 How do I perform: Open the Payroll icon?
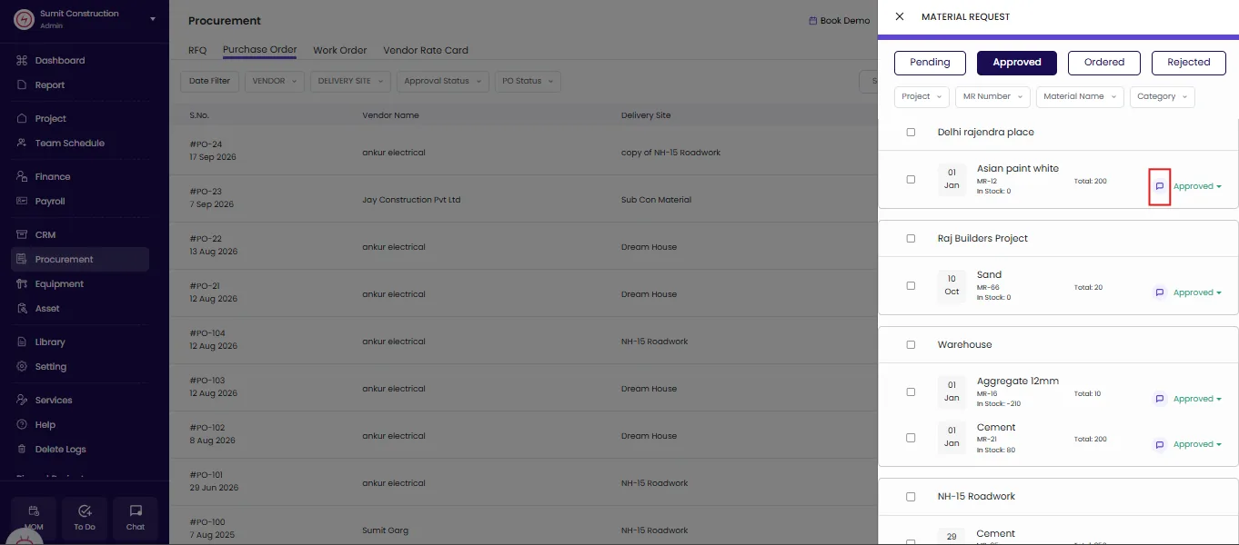coord(23,202)
